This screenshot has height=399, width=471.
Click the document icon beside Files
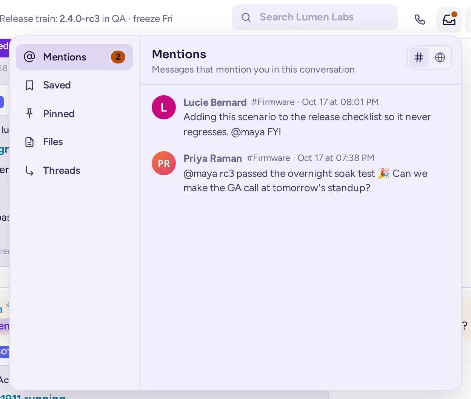(29, 142)
